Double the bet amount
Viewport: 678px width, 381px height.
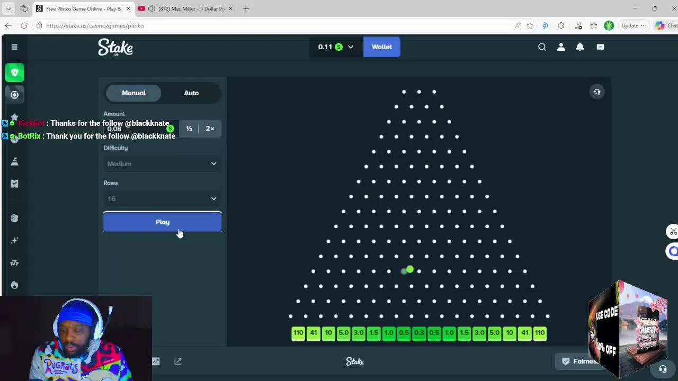pos(210,129)
